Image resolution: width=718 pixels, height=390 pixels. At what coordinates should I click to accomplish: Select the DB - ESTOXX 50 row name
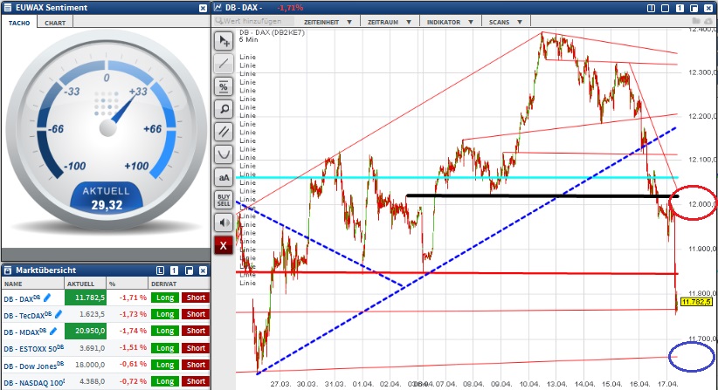34,349
